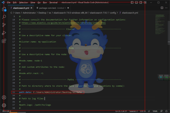Screen dimensions: 170x113
Task: Click the #node.attr.rack: r1 line
Action: click(31, 73)
